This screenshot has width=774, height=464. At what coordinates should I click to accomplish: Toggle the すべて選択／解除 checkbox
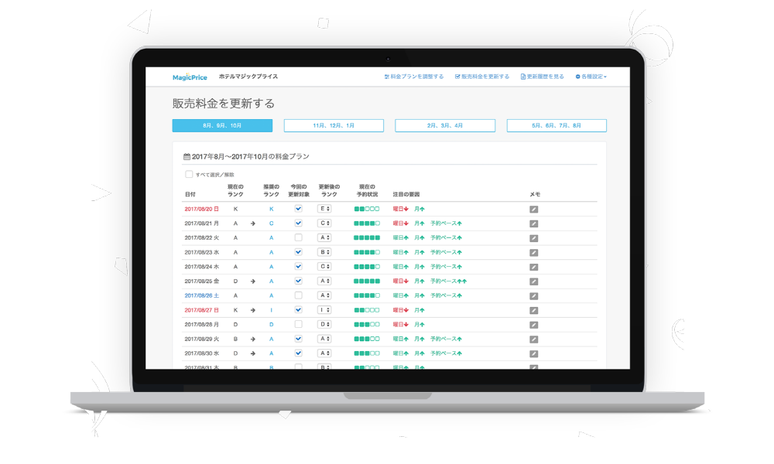pos(189,174)
